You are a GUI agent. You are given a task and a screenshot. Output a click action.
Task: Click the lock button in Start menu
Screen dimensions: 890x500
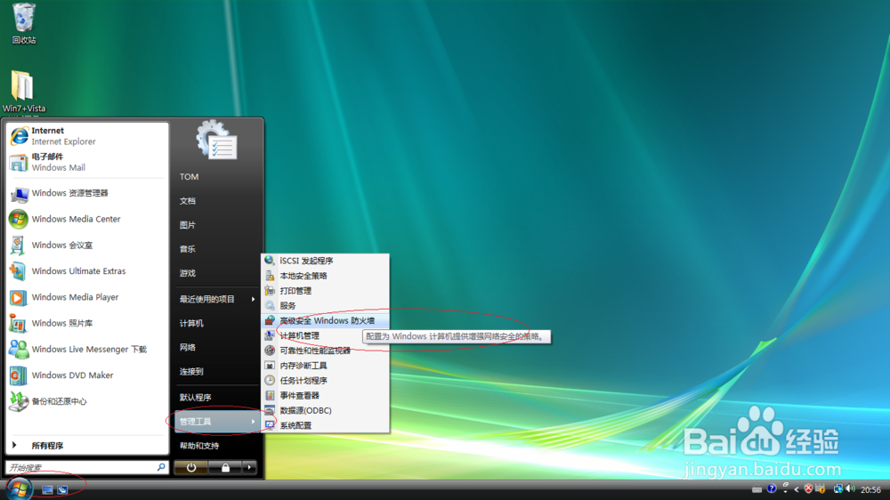point(225,468)
